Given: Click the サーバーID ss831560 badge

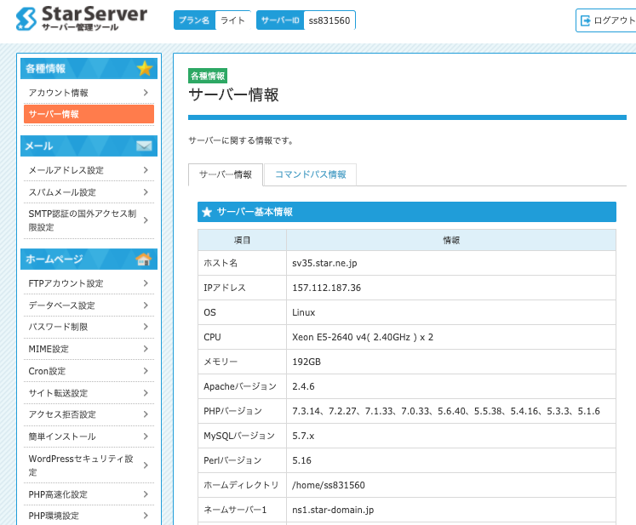Looking at the screenshot, I should 306,20.
